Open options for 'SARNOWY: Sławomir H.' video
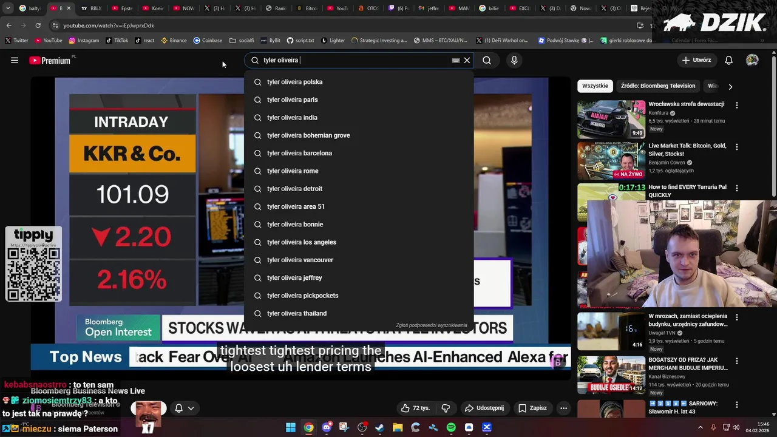 737,405
